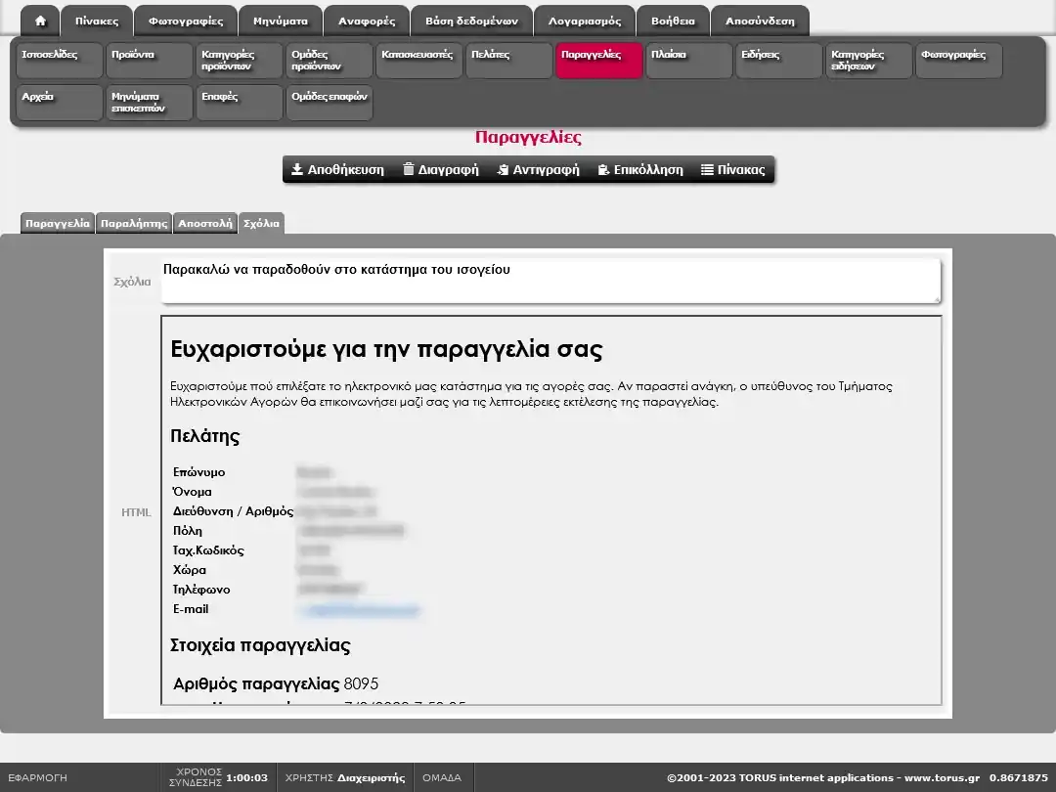
Task: Click inside the Σχόλια text field
Action: [550, 282]
